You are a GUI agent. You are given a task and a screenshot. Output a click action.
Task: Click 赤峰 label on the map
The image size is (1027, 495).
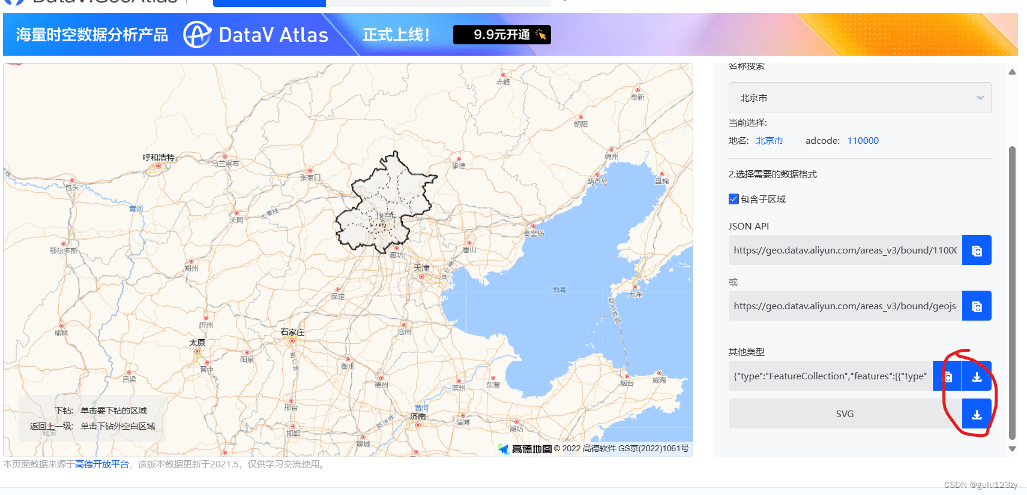pos(503,82)
